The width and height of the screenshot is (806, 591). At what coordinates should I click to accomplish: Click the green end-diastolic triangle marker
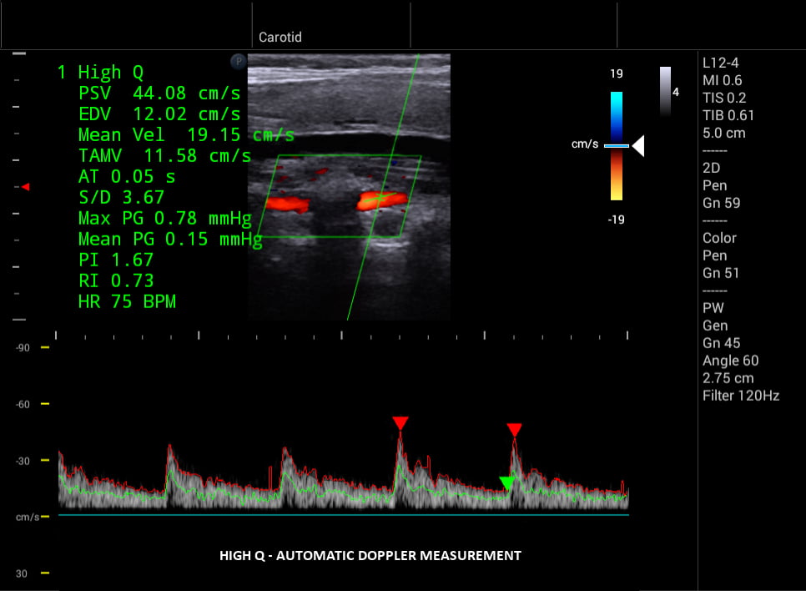tap(506, 483)
